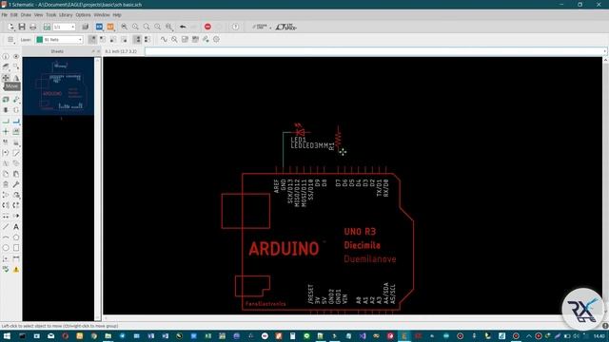Open the sheet selector dropdown showing 1/1
This screenshot has height=342, width=609.
coord(64,27)
